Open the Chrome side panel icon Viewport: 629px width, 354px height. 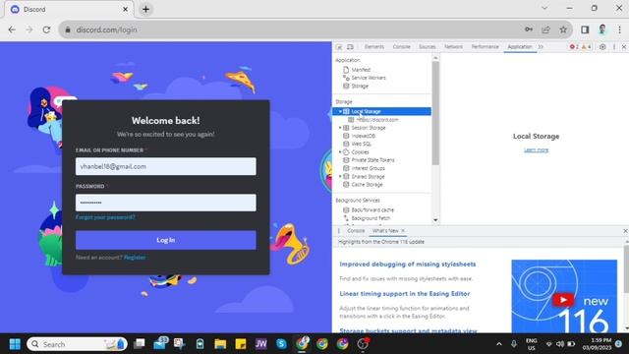pyautogui.click(x=585, y=29)
